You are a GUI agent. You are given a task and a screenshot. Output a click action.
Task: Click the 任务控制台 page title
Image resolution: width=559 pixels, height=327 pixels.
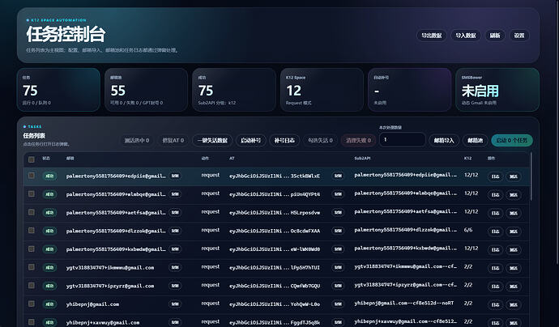[66, 34]
